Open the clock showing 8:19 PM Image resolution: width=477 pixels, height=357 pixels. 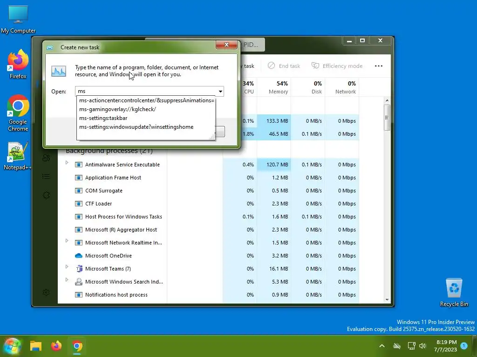point(446,346)
